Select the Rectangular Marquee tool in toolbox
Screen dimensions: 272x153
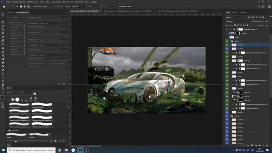pos(3,19)
